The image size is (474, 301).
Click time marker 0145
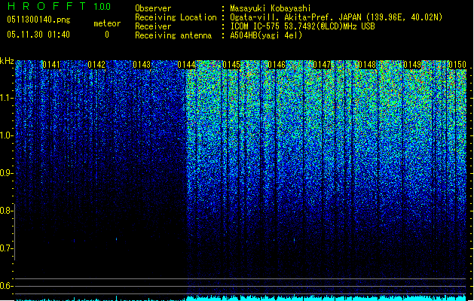231,65
